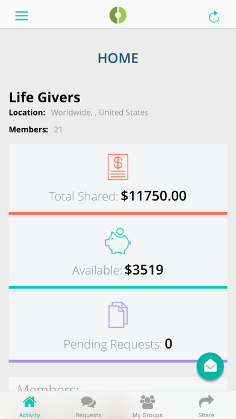The height and width of the screenshot is (419, 236).
Task: Select the Activity tab label
Action: (x=29, y=415)
